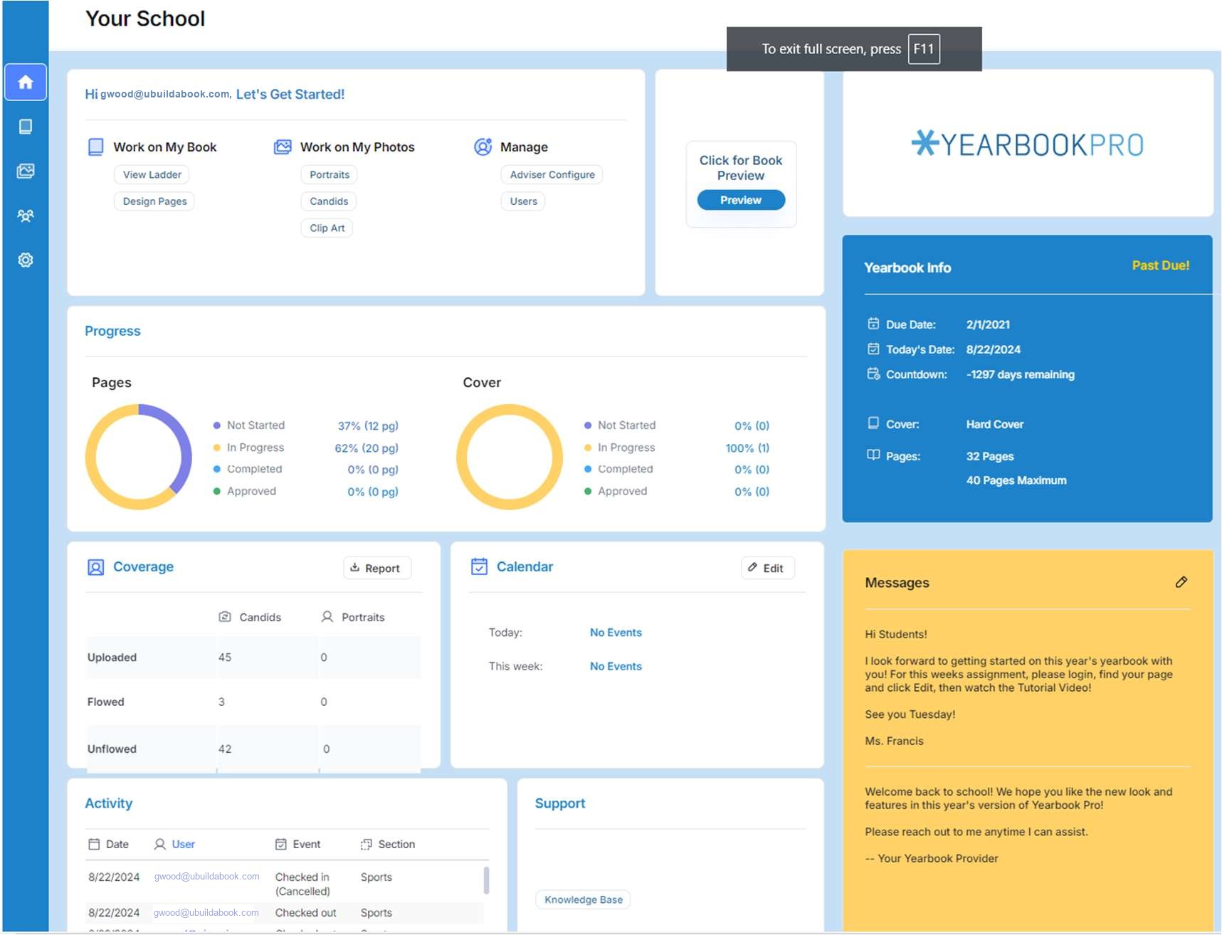Click the F11 key hint box

[924, 49]
